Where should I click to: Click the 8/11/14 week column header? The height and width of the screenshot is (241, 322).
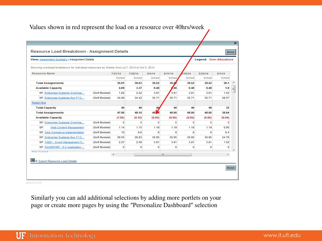point(169,73)
